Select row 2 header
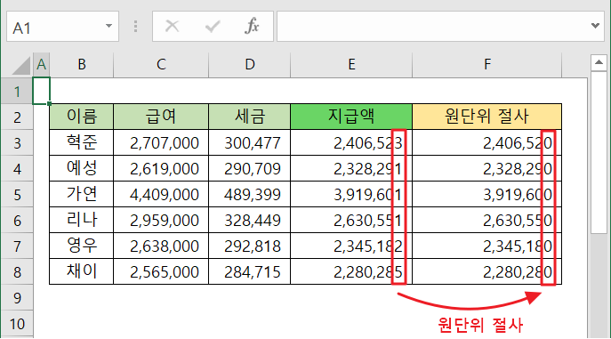 click(x=17, y=117)
